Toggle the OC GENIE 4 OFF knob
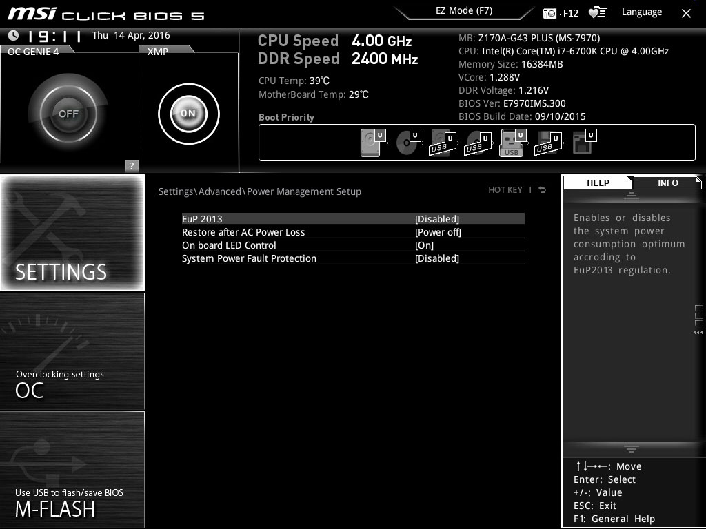Viewport: 706px width, 529px height. (x=68, y=114)
